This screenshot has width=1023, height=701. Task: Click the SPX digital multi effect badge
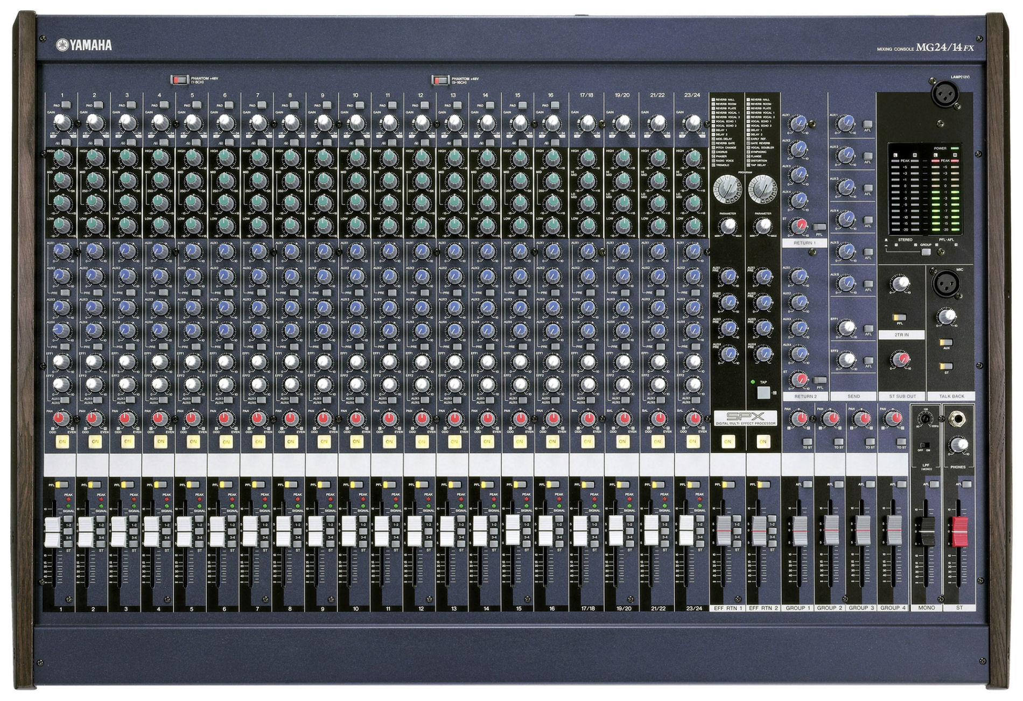pyautogui.click(x=746, y=418)
